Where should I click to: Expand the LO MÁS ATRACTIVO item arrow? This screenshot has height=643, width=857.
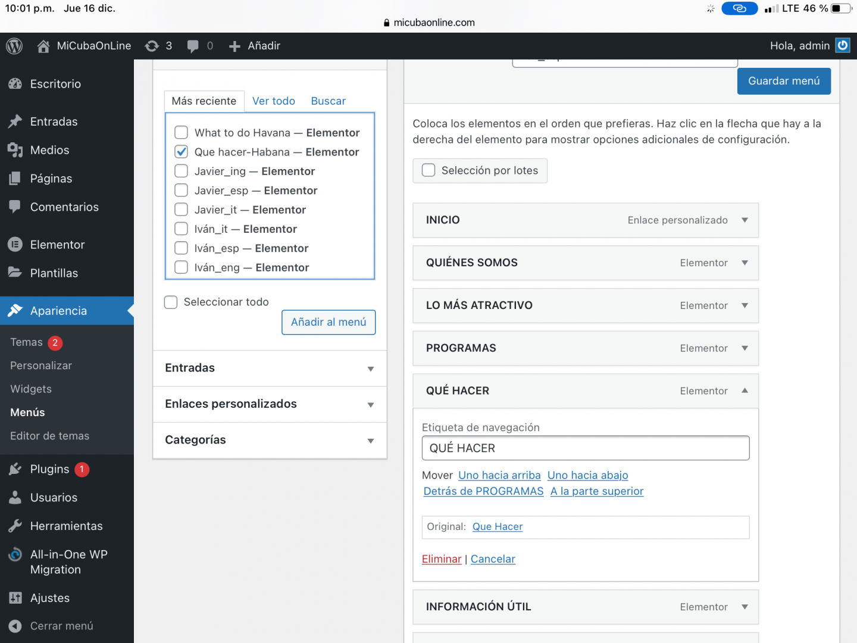[x=745, y=305]
